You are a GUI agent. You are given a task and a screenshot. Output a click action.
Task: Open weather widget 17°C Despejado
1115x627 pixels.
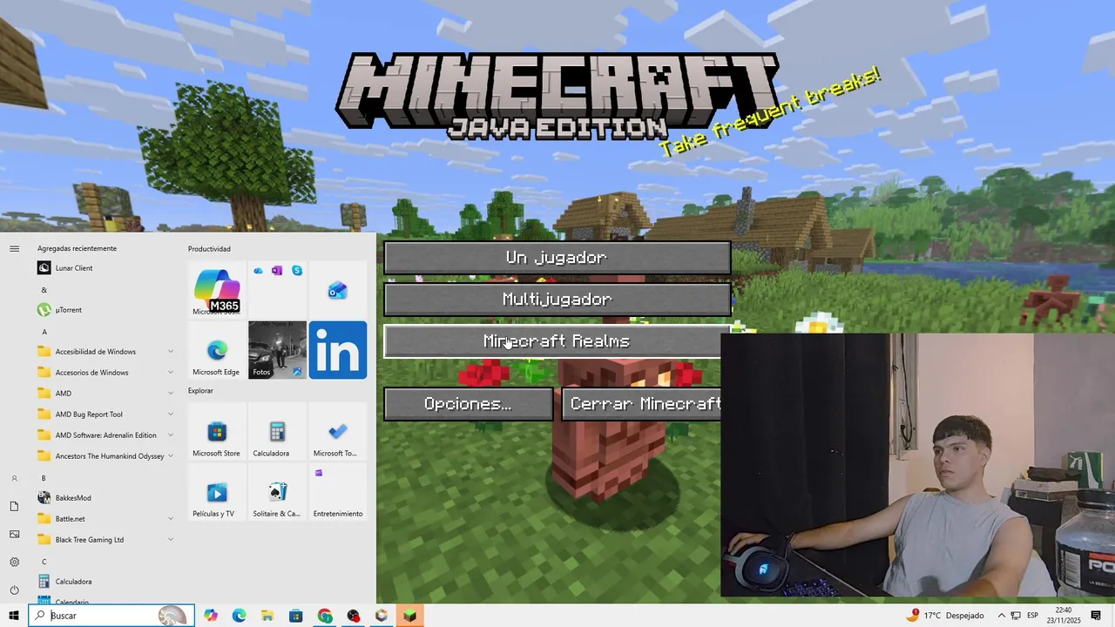(x=945, y=616)
